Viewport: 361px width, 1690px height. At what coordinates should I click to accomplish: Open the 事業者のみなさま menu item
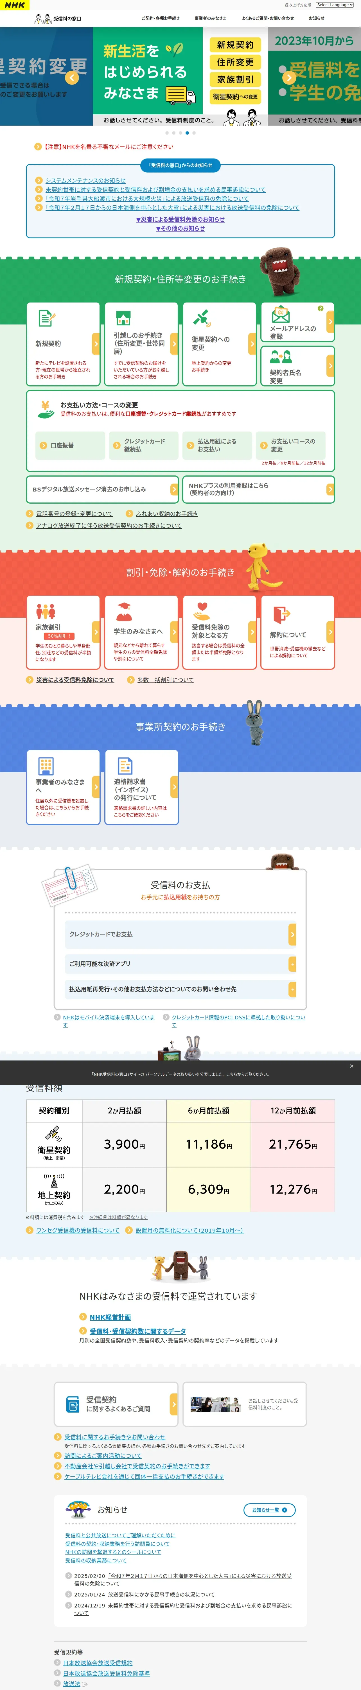click(x=210, y=18)
